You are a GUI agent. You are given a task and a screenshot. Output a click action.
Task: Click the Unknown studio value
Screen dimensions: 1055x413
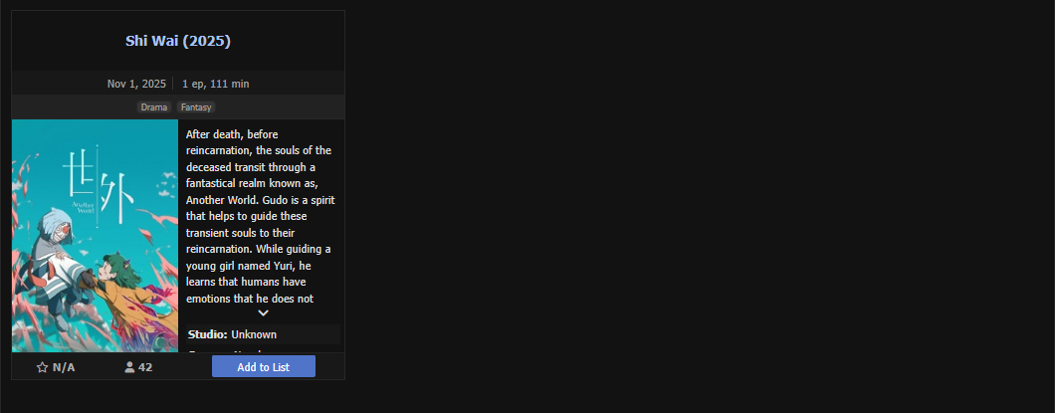tap(254, 334)
